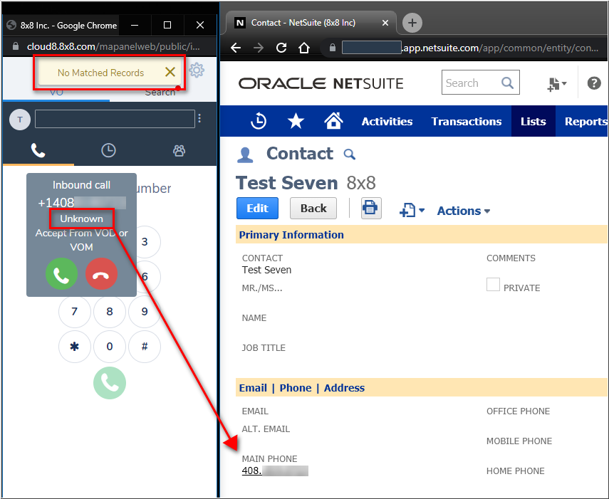
Task: Open the 8x8 user status options menu
Action: click(199, 118)
